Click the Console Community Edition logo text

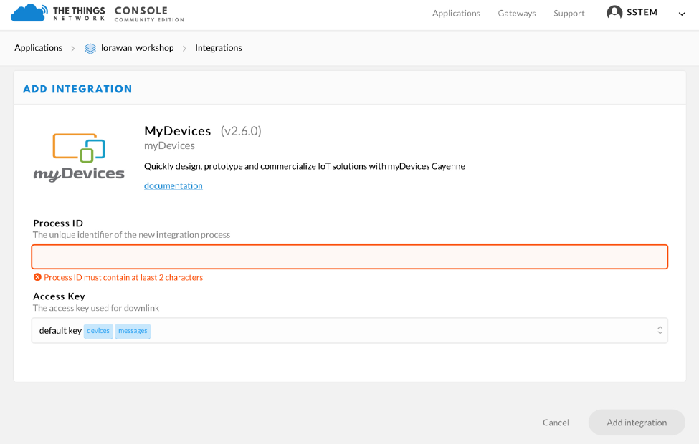[148, 14]
